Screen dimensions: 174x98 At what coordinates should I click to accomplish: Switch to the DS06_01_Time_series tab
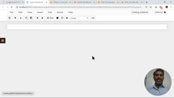[x=61, y=2]
